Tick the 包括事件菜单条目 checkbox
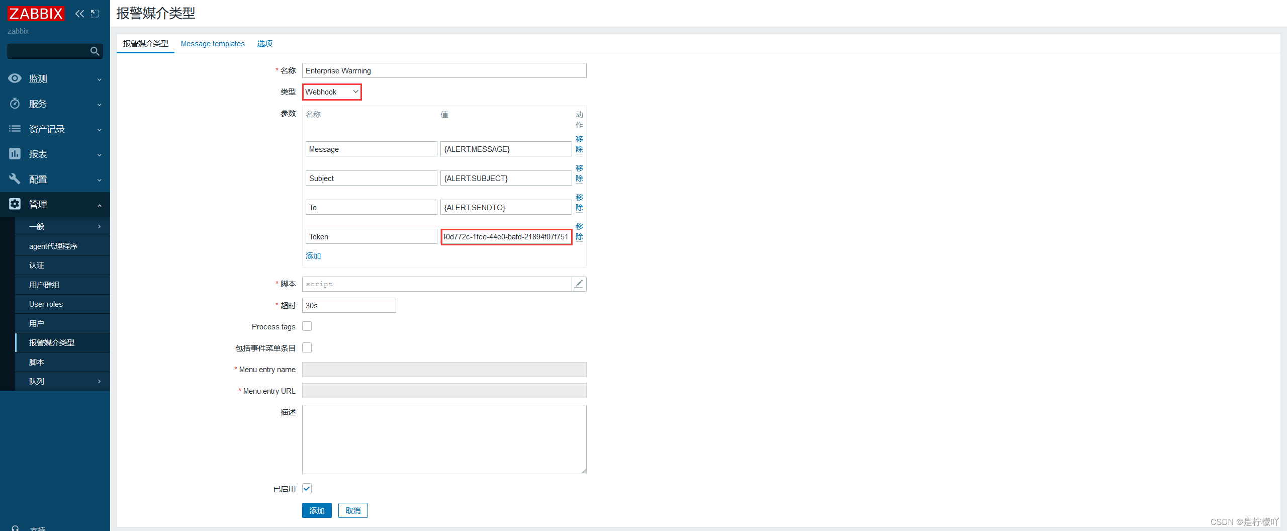Screen dimensions: 1287x531 [307, 347]
